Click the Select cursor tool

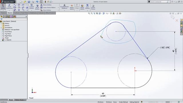coord(41,2)
